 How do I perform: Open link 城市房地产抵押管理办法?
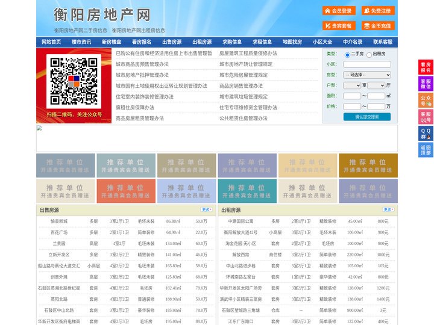(x=142, y=75)
